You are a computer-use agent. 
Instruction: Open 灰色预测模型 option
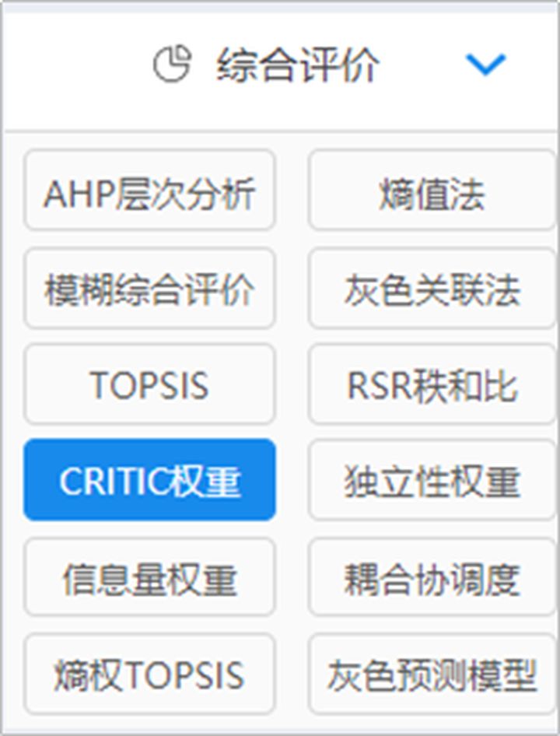(x=432, y=674)
